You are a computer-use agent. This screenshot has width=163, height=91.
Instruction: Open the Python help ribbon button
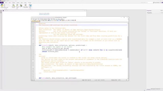pos(30,6)
